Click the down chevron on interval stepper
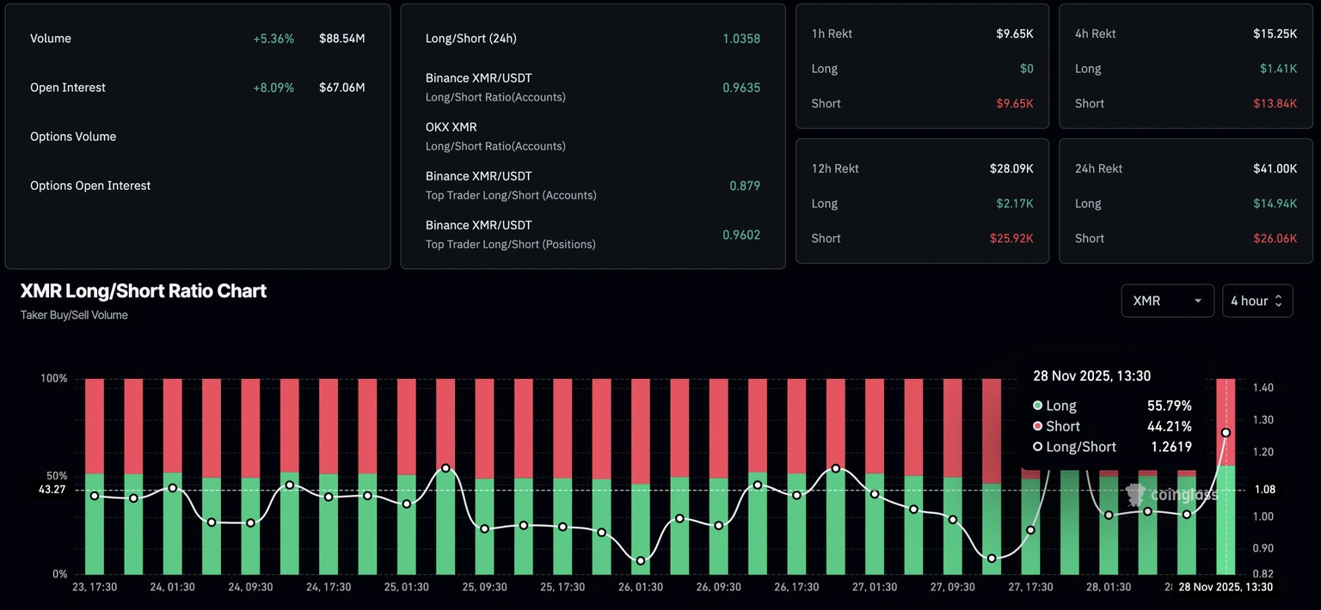Screen dimensions: 1321x610 (1281, 306)
